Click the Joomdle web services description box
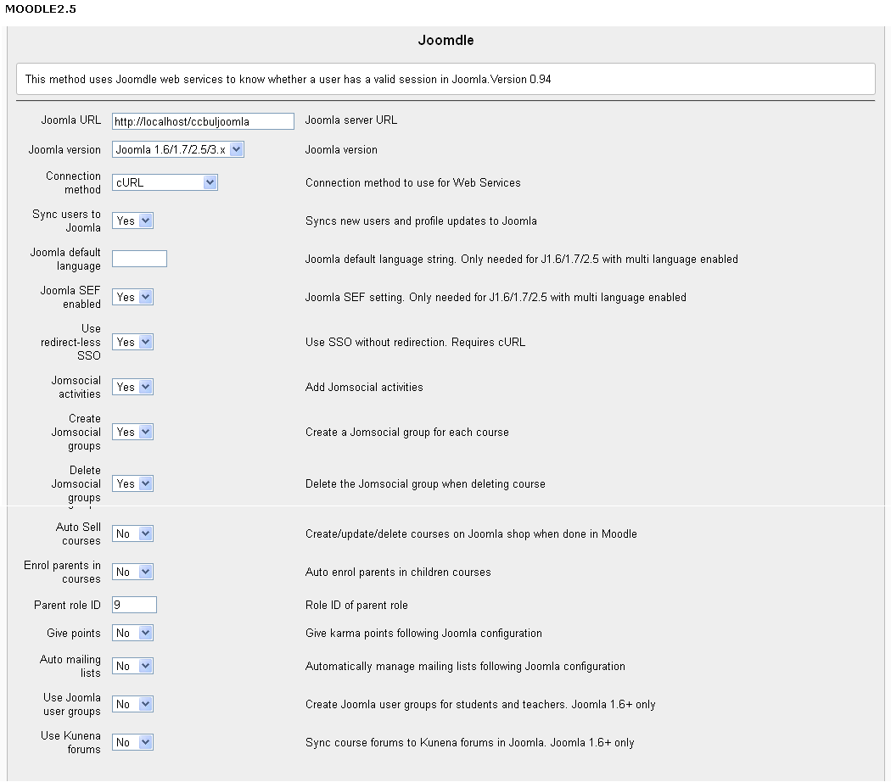 pyautogui.click(x=445, y=79)
